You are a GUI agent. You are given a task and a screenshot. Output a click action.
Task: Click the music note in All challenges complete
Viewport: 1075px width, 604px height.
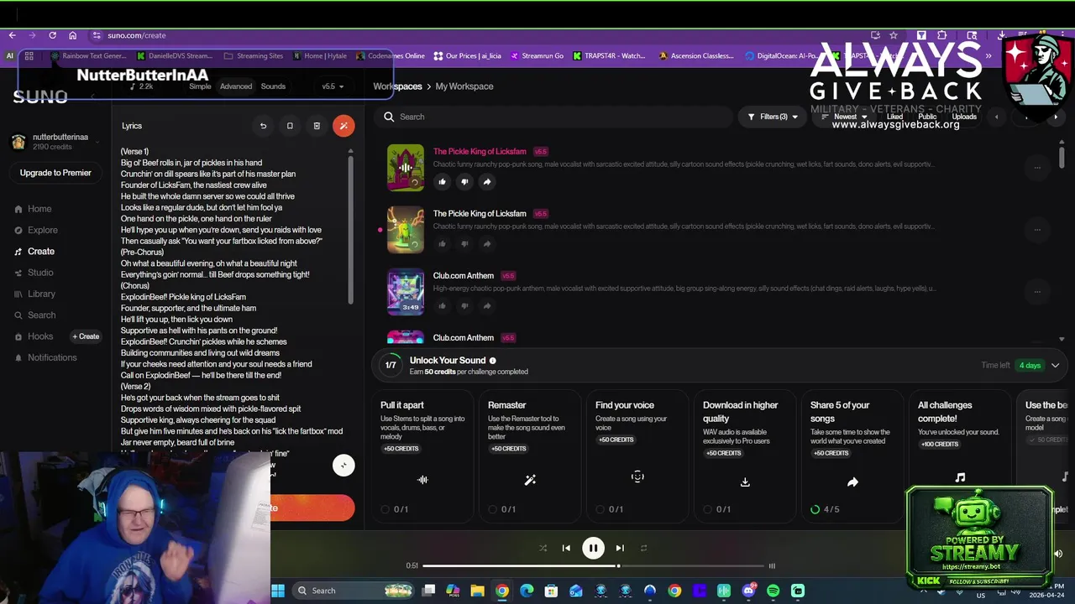960,477
